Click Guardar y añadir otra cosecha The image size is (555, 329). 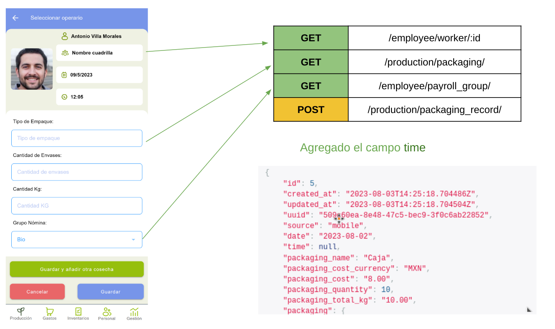pyautogui.click(x=77, y=269)
